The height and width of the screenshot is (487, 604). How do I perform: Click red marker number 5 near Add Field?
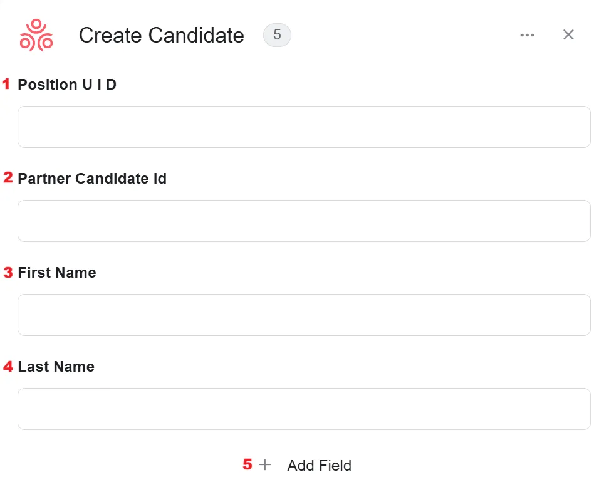(x=247, y=464)
